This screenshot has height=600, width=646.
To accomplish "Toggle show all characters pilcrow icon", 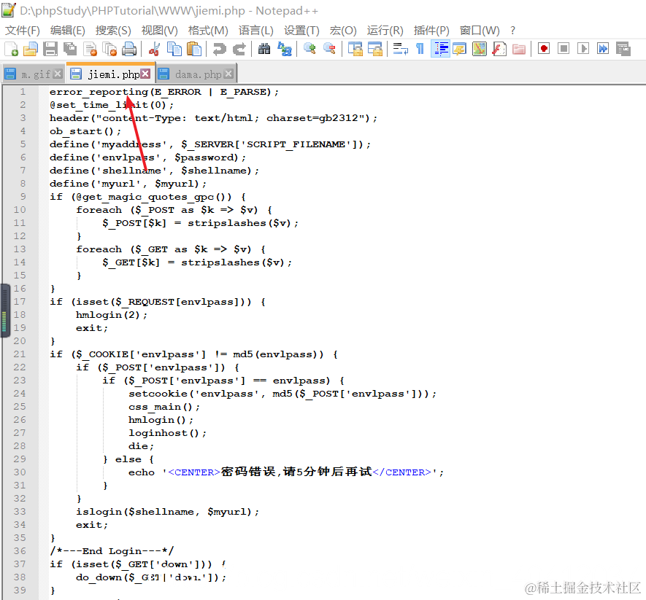I will (x=420, y=49).
